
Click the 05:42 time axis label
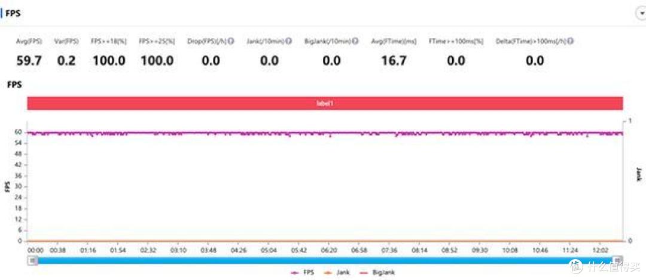(298, 250)
